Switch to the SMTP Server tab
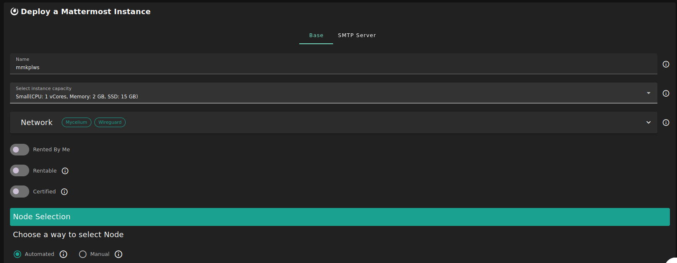Viewport: 677px width, 263px height. (357, 35)
